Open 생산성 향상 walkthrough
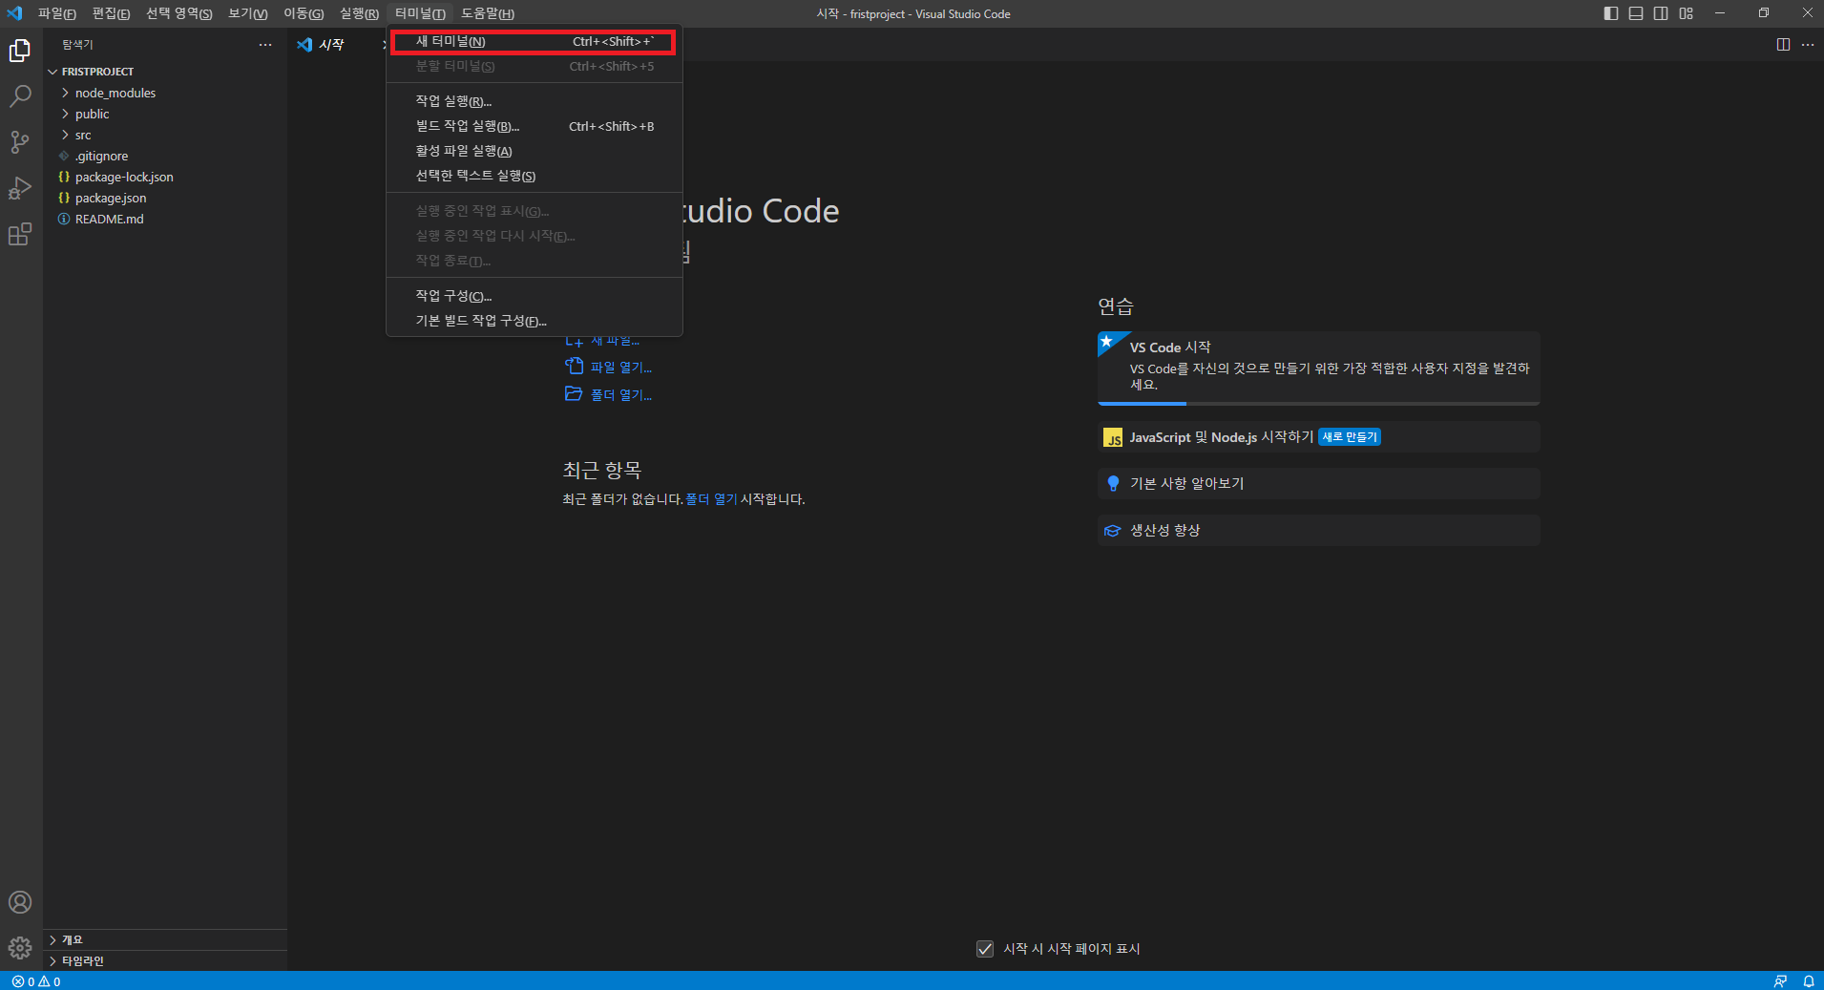 click(1318, 530)
